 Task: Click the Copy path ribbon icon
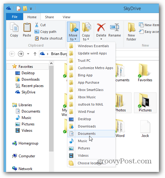(37, 32)
